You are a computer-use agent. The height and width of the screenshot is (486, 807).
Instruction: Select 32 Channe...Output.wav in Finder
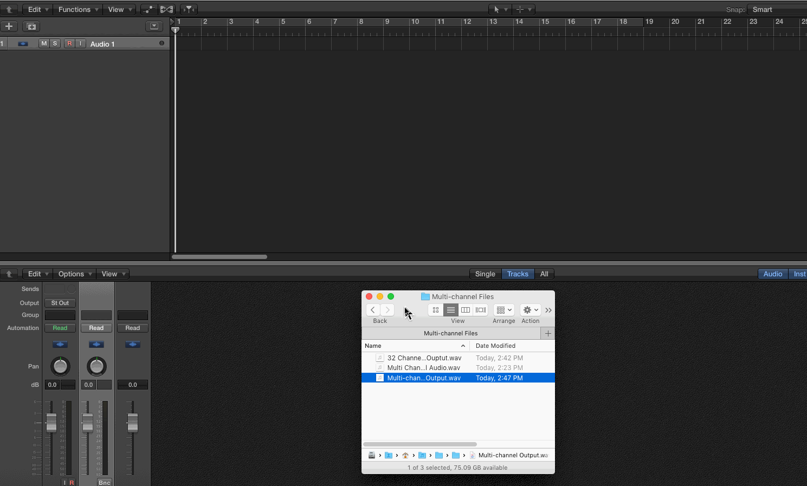tap(424, 358)
